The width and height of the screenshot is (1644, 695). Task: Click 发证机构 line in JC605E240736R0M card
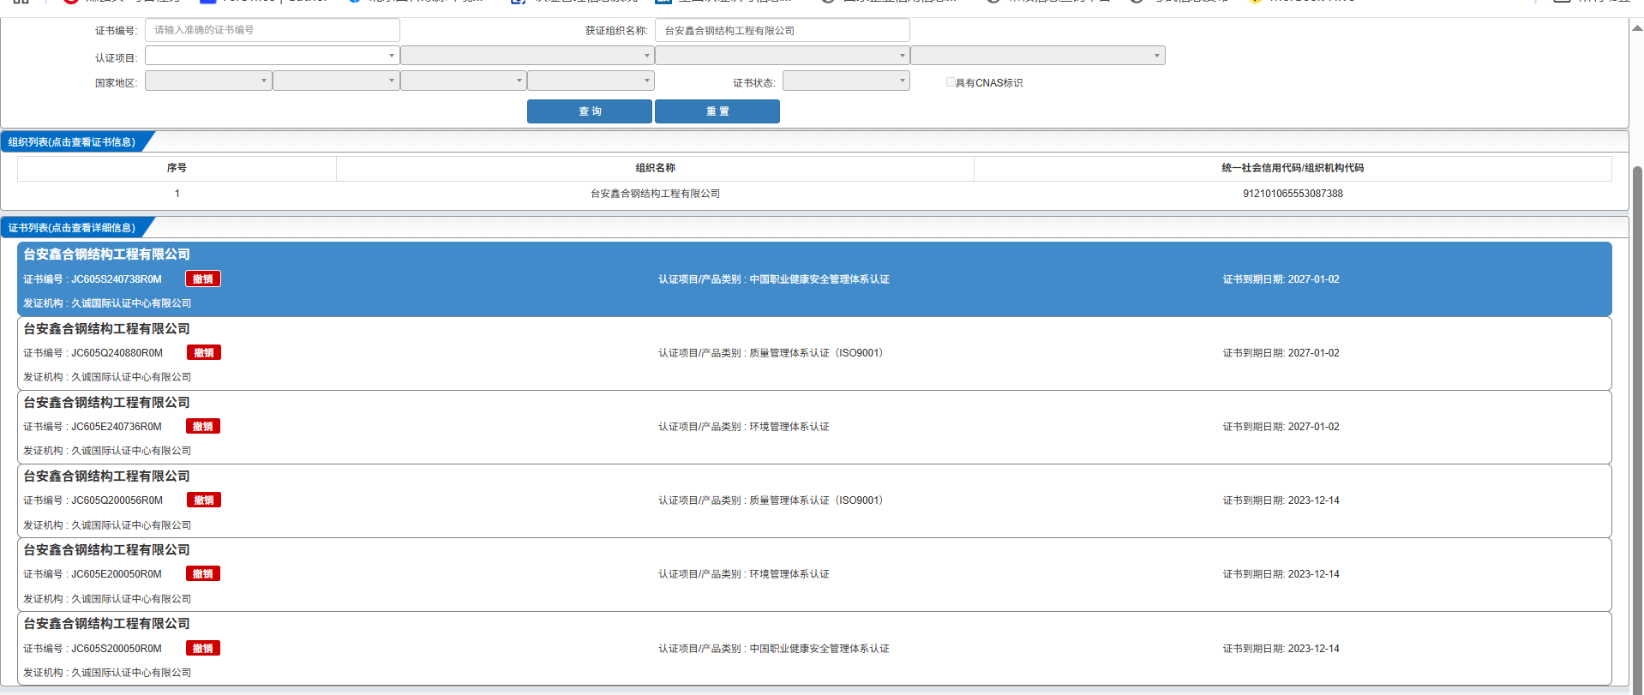point(107,451)
